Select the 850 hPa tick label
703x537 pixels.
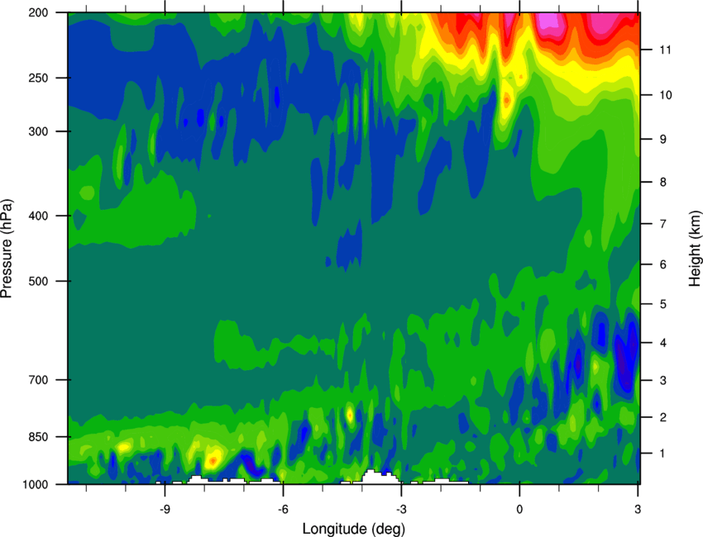[x=38, y=437]
